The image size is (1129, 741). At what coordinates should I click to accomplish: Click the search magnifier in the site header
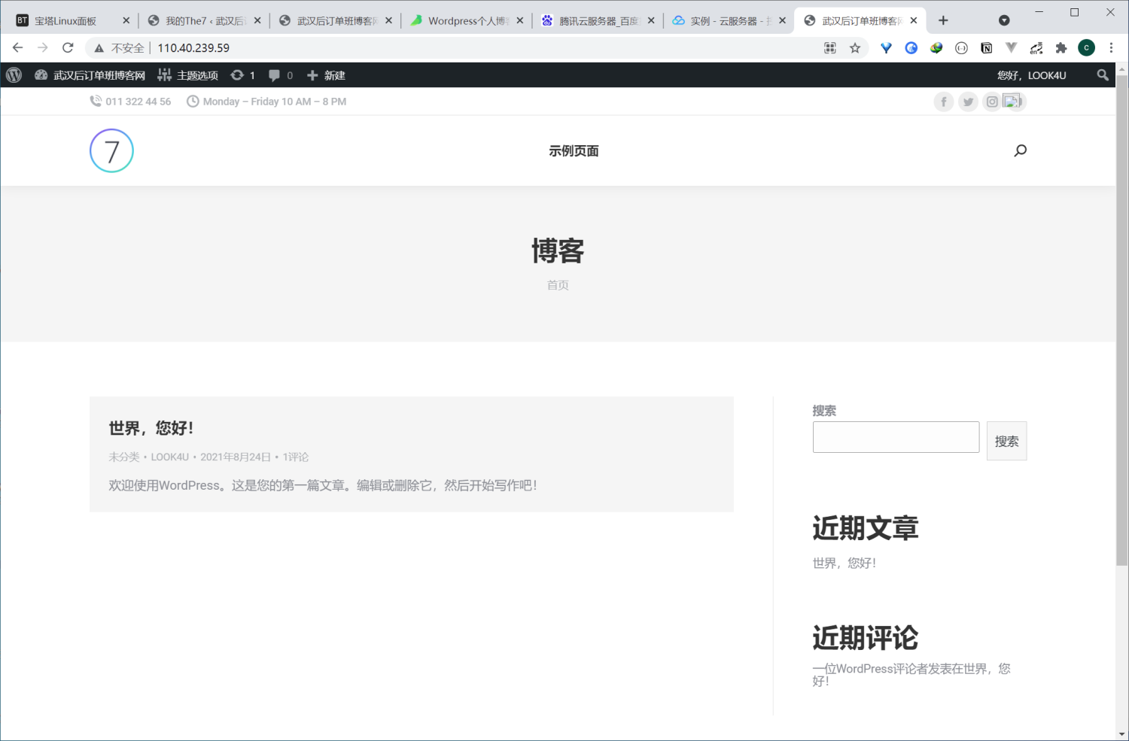(x=1020, y=150)
